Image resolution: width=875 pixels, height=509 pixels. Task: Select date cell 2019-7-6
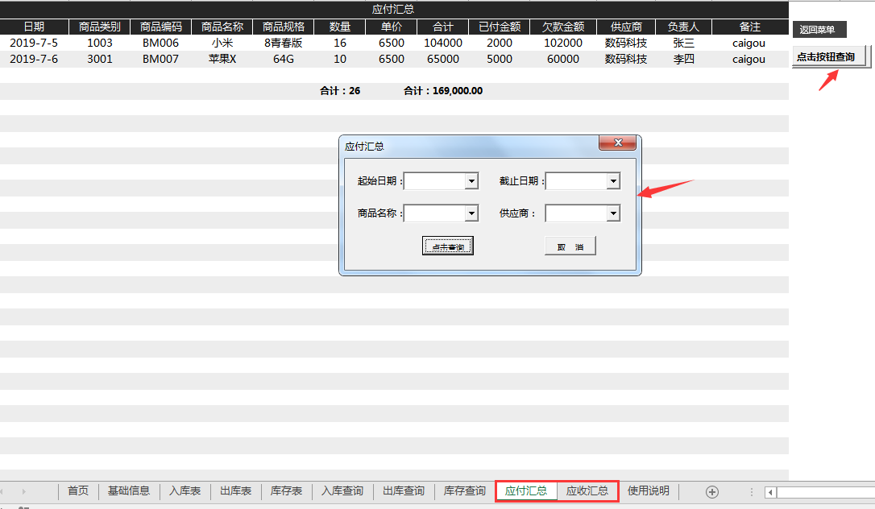pyautogui.click(x=34, y=59)
